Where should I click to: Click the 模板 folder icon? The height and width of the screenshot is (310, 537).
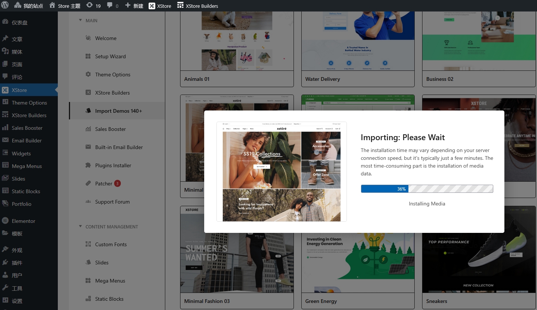pyautogui.click(x=5, y=233)
